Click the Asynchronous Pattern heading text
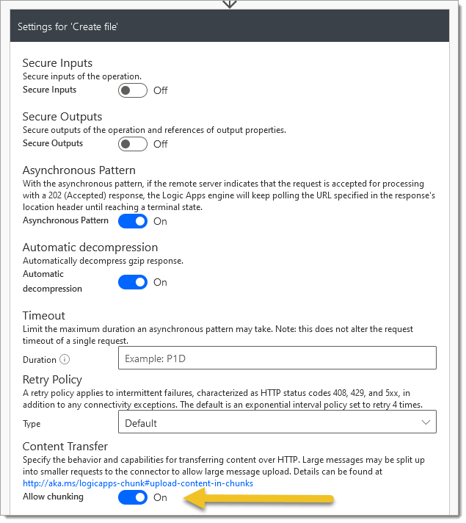This screenshot has width=466, height=523. (x=79, y=171)
